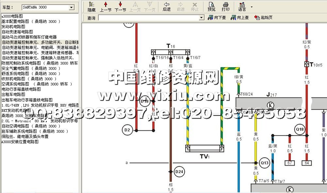This screenshot has width=327, height=193.
Task: Open the dropdown arrow beside 语言
Action: tap(252, 7)
